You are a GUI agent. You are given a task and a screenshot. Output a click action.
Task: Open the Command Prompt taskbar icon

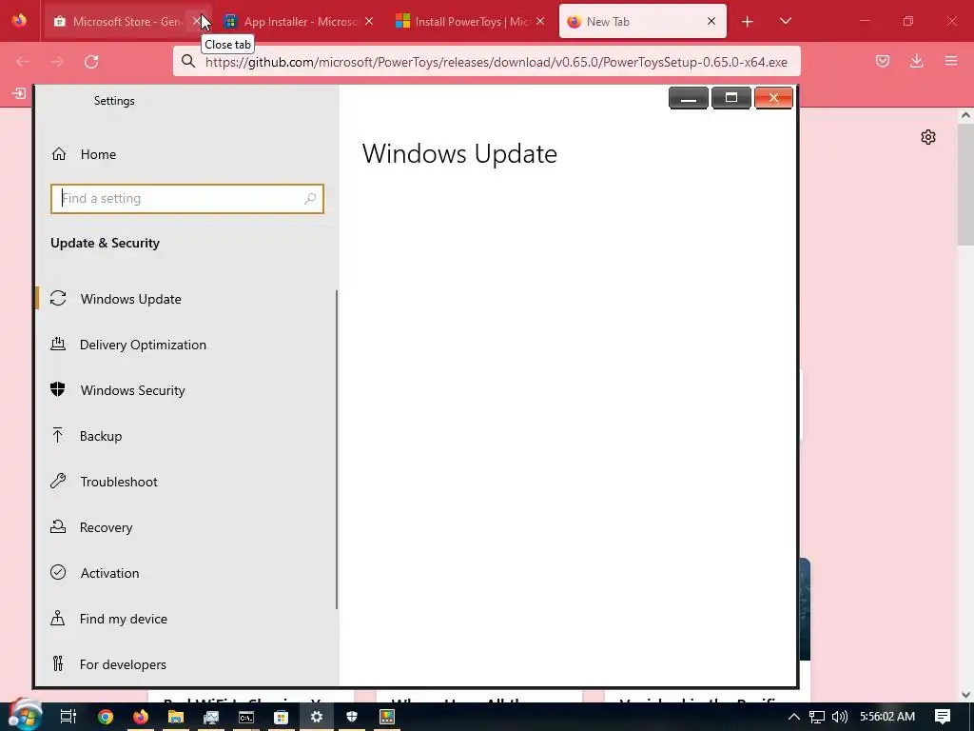click(x=246, y=717)
